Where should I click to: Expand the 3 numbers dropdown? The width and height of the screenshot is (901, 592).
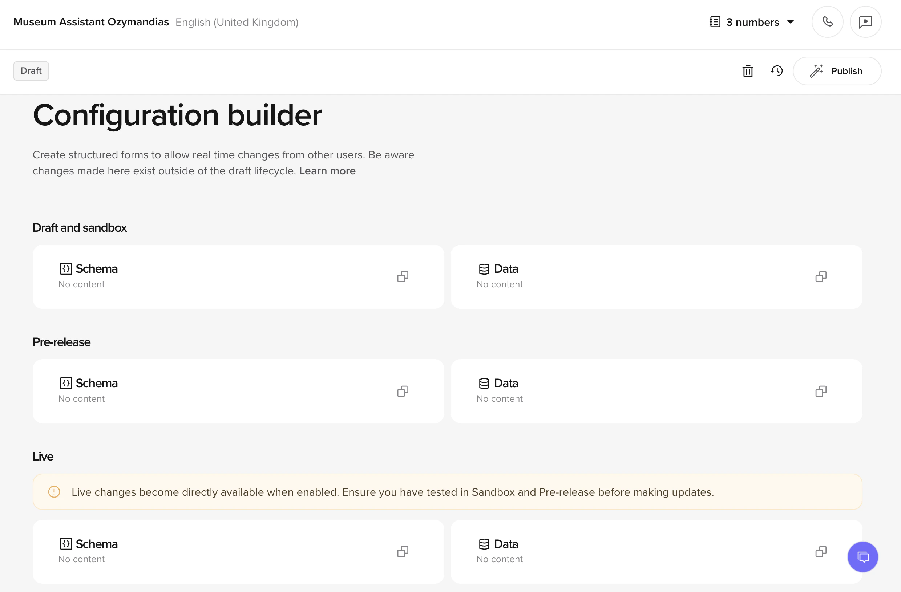point(791,21)
